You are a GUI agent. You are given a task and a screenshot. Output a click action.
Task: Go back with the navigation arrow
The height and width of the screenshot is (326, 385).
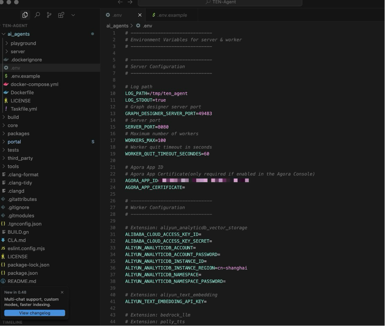coord(120,2)
